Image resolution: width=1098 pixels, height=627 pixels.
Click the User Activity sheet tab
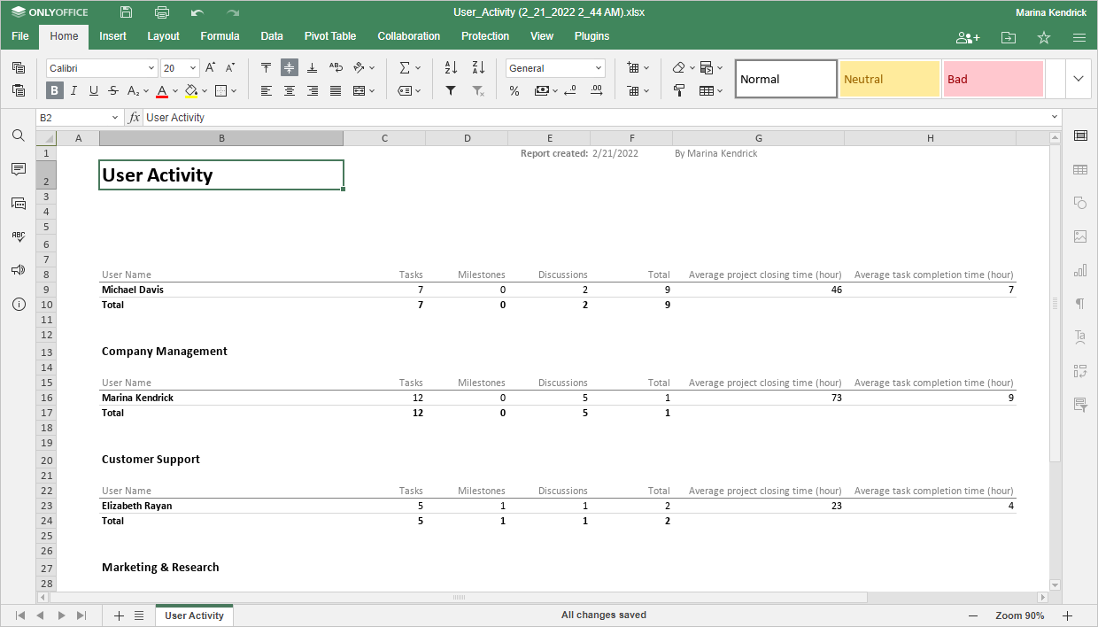pos(194,615)
